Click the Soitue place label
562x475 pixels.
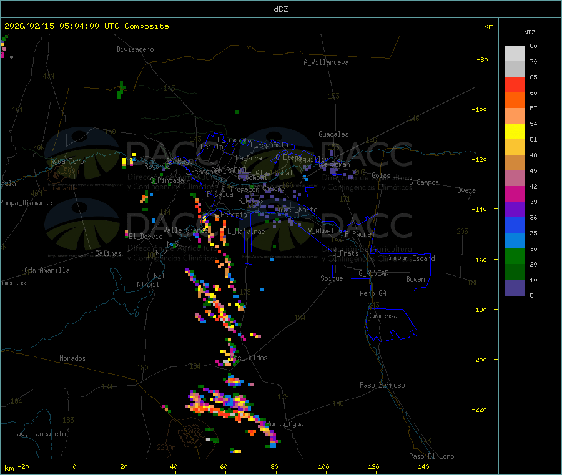pyautogui.click(x=332, y=278)
